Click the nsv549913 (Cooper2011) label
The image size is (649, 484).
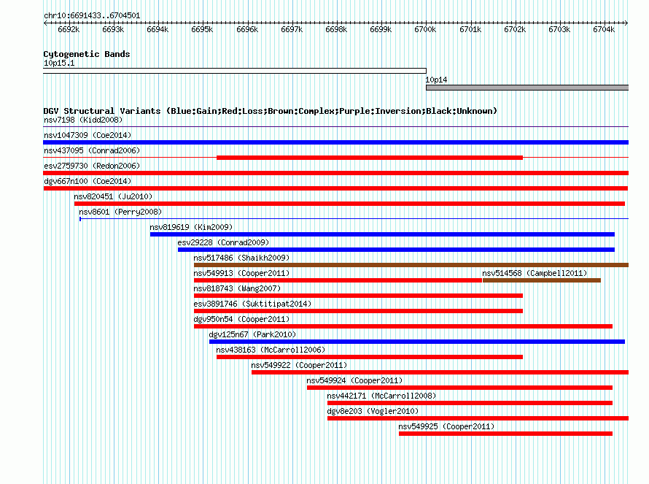[241, 274]
